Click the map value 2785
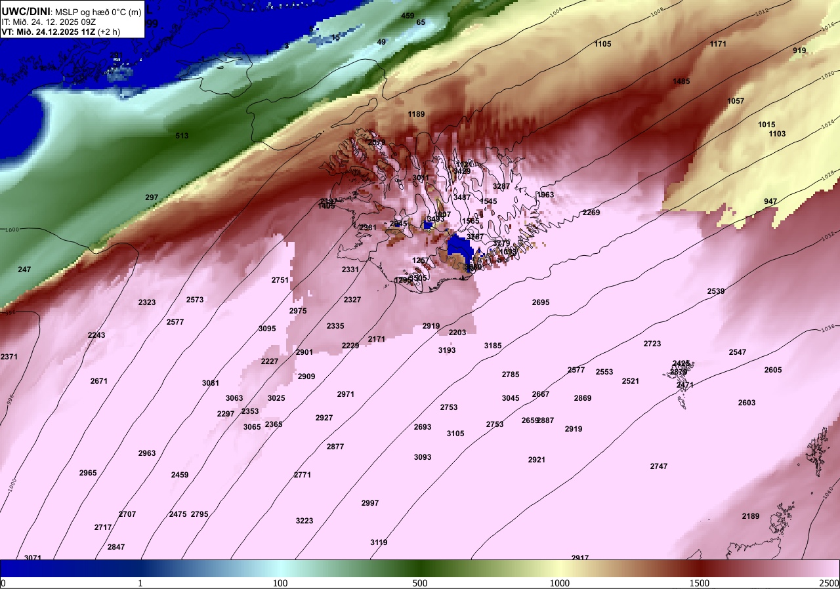840x589 pixels. click(x=511, y=375)
